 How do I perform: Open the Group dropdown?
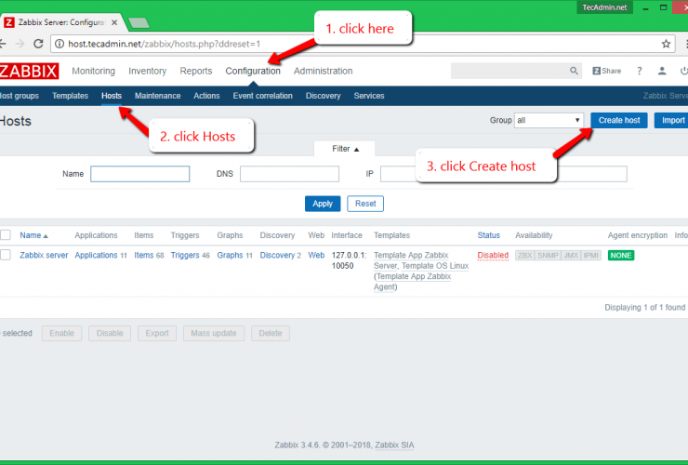[549, 121]
